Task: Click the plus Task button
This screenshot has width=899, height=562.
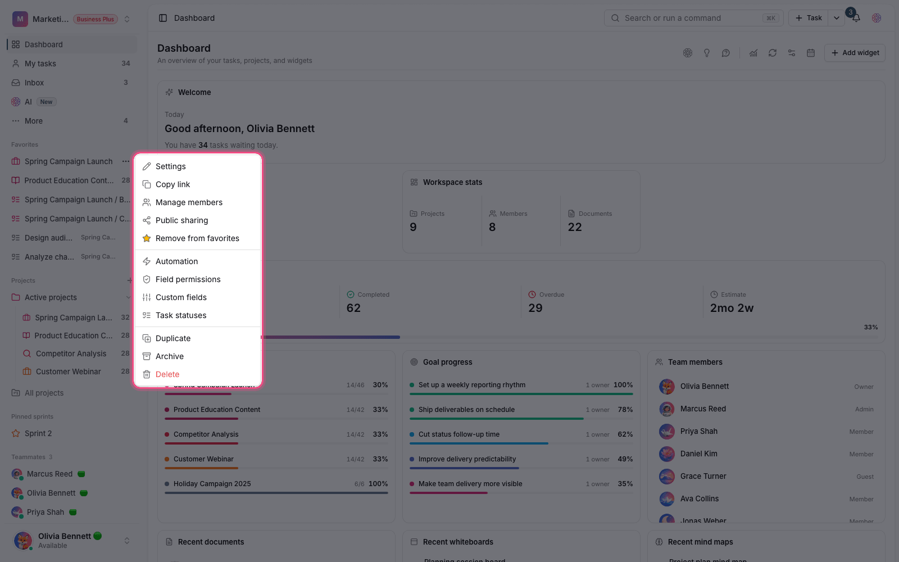Action: pyautogui.click(x=809, y=18)
